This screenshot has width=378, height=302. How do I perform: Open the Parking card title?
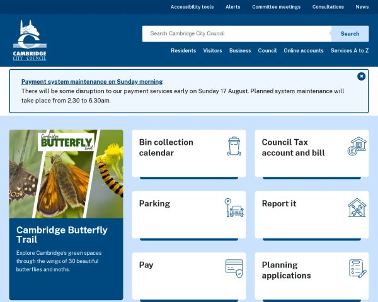pos(154,204)
